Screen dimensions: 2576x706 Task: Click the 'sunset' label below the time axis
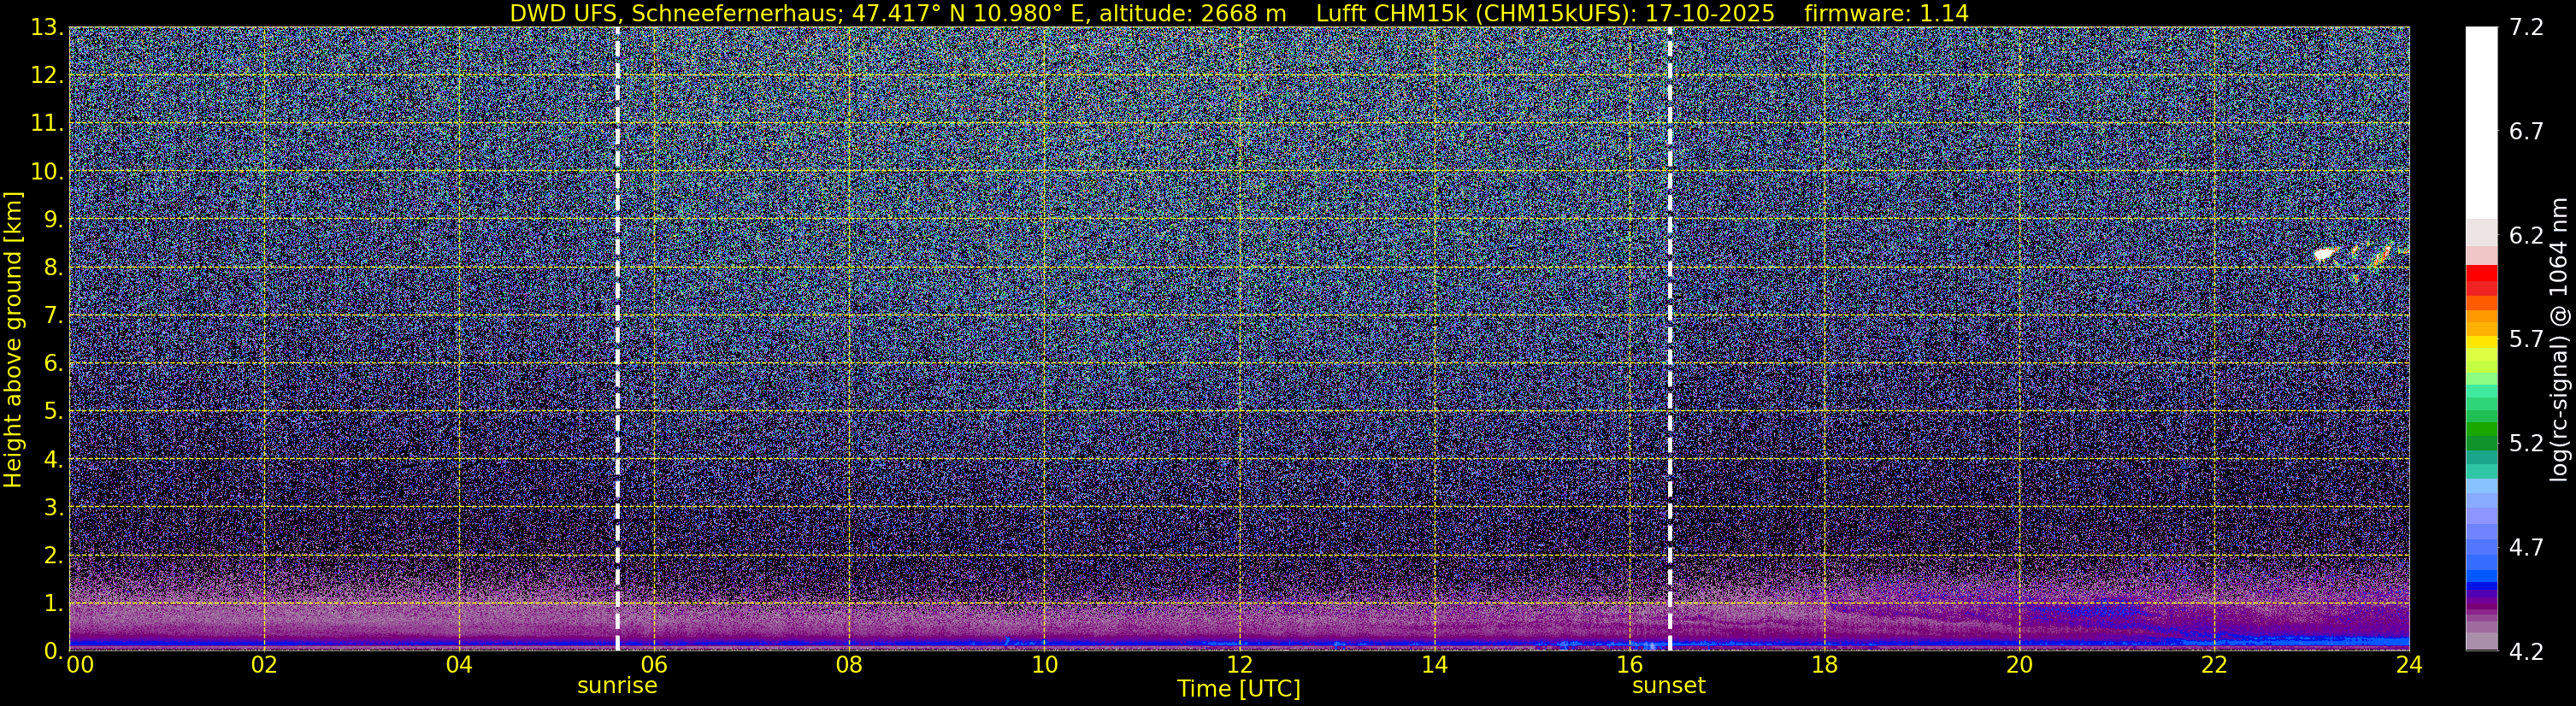tap(1668, 686)
